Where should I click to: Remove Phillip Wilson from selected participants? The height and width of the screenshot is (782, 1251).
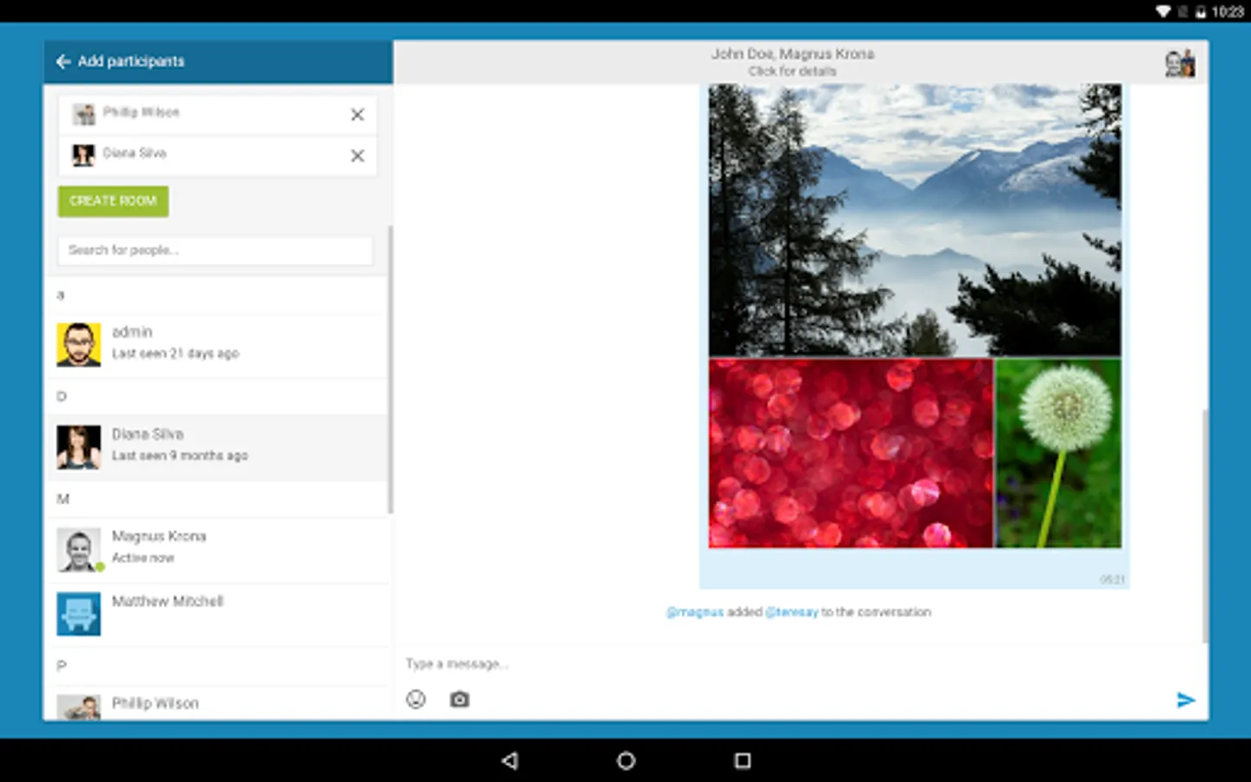click(357, 115)
